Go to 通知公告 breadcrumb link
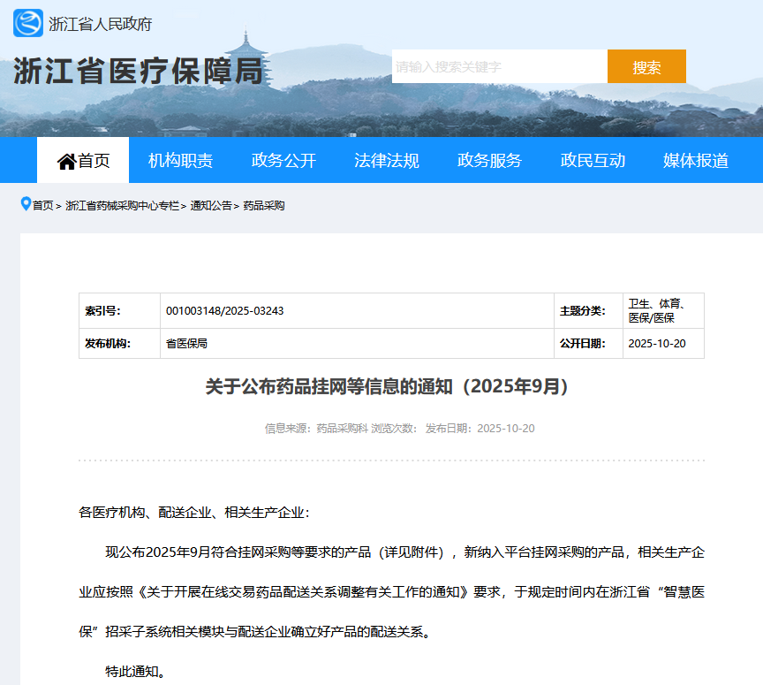The height and width of the screenshot is (685, 763). coord(211,206)
